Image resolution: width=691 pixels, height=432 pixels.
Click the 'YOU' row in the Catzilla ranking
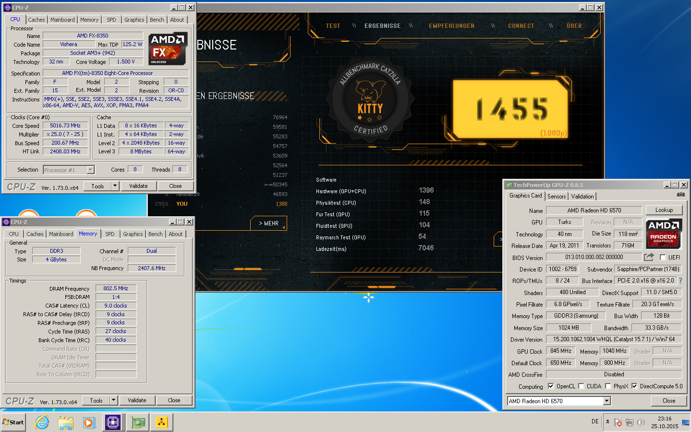click(x=221, y=204)
